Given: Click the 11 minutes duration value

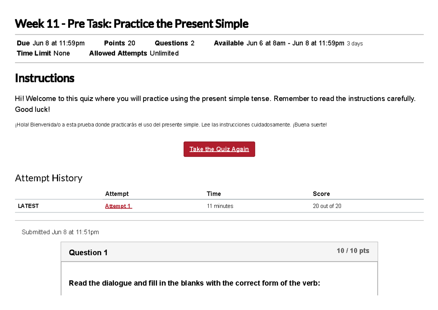Looking at the screenshot, I should pos(220,206).
